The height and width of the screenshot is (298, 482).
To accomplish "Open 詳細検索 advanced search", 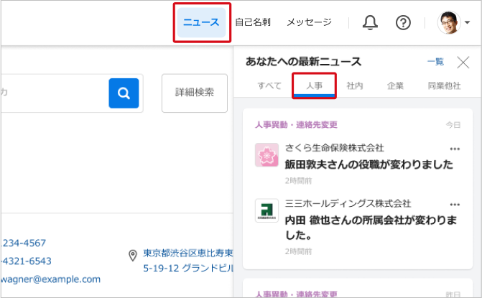I will [195, 93].
